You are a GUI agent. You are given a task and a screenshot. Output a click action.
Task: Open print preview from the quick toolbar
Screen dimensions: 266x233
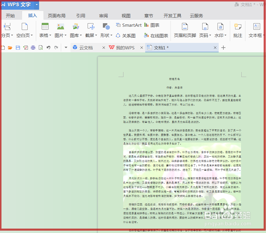40,47
